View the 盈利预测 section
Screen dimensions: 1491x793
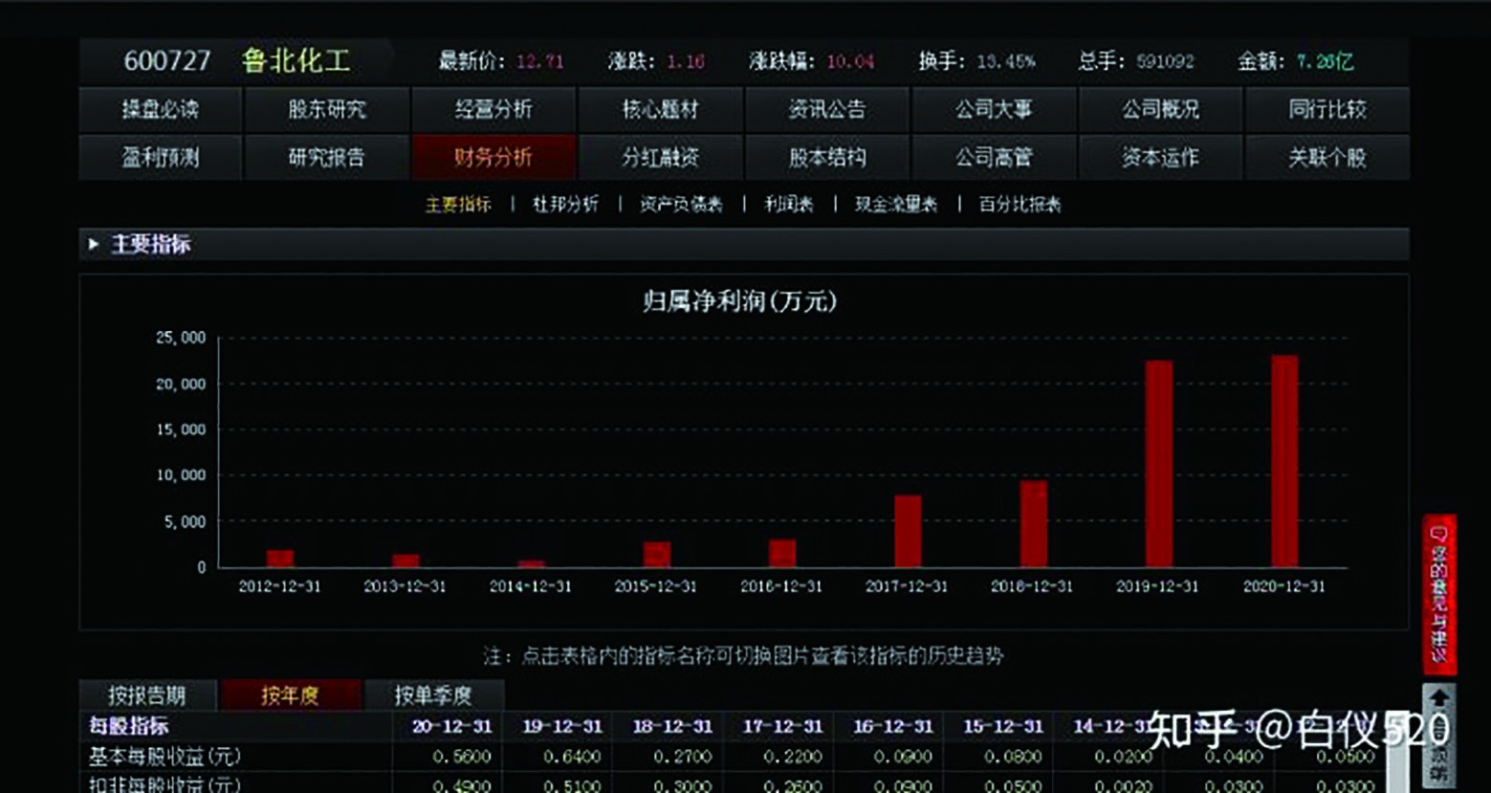click(x=161, y=157)
